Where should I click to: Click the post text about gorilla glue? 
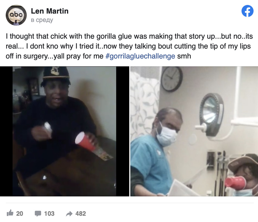point(129,46)
